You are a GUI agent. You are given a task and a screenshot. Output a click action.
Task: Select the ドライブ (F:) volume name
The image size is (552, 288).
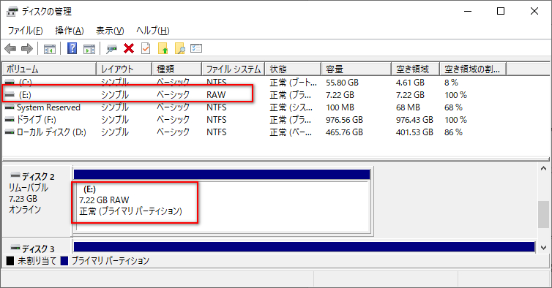point(37,120)
